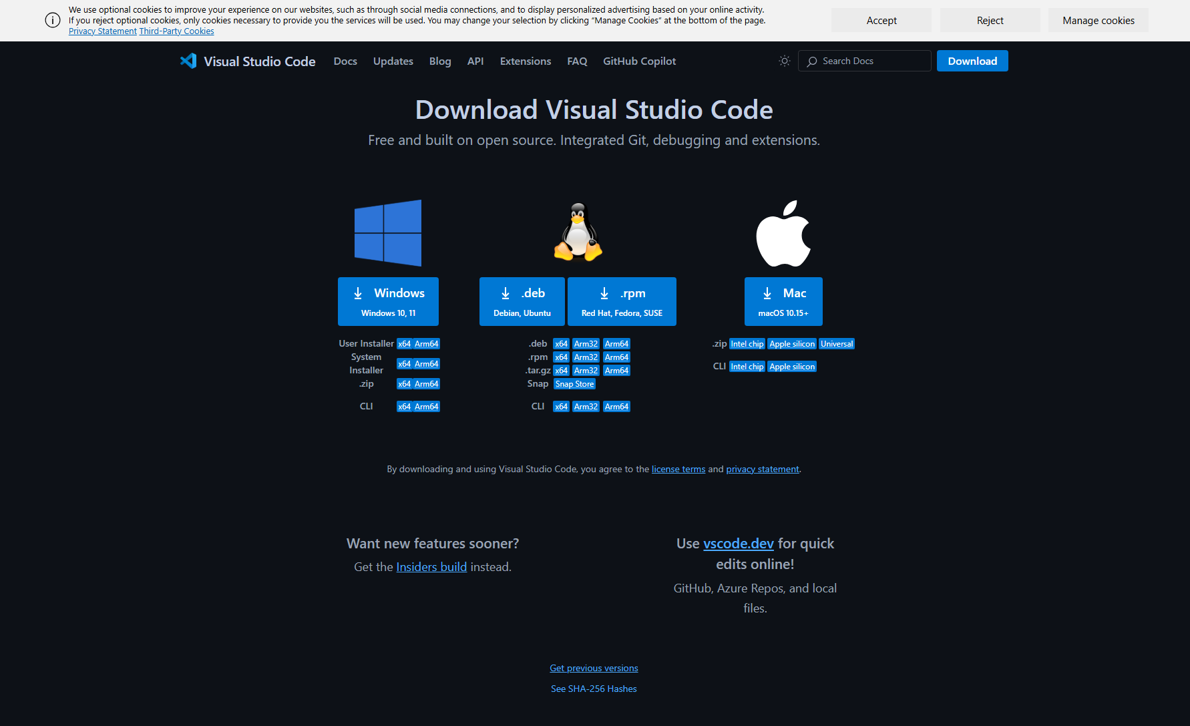
Task: Select Linux .rpm Arm32
Action: pyautogui.click(x=586, y=357)
